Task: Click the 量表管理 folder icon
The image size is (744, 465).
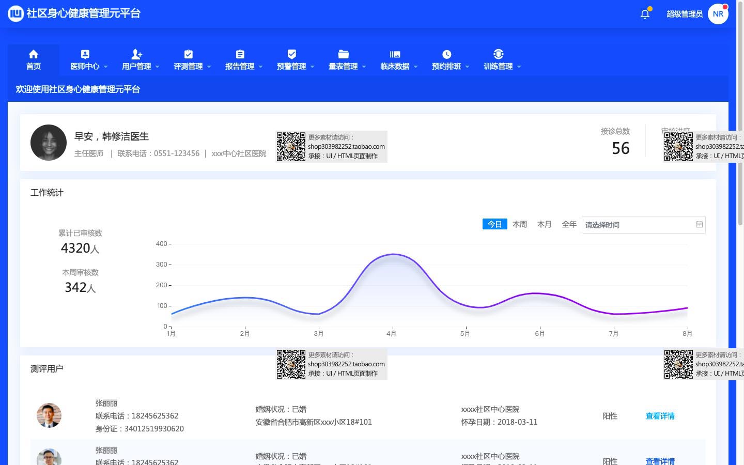Action: pyautogui.click(x=344, y=54)
